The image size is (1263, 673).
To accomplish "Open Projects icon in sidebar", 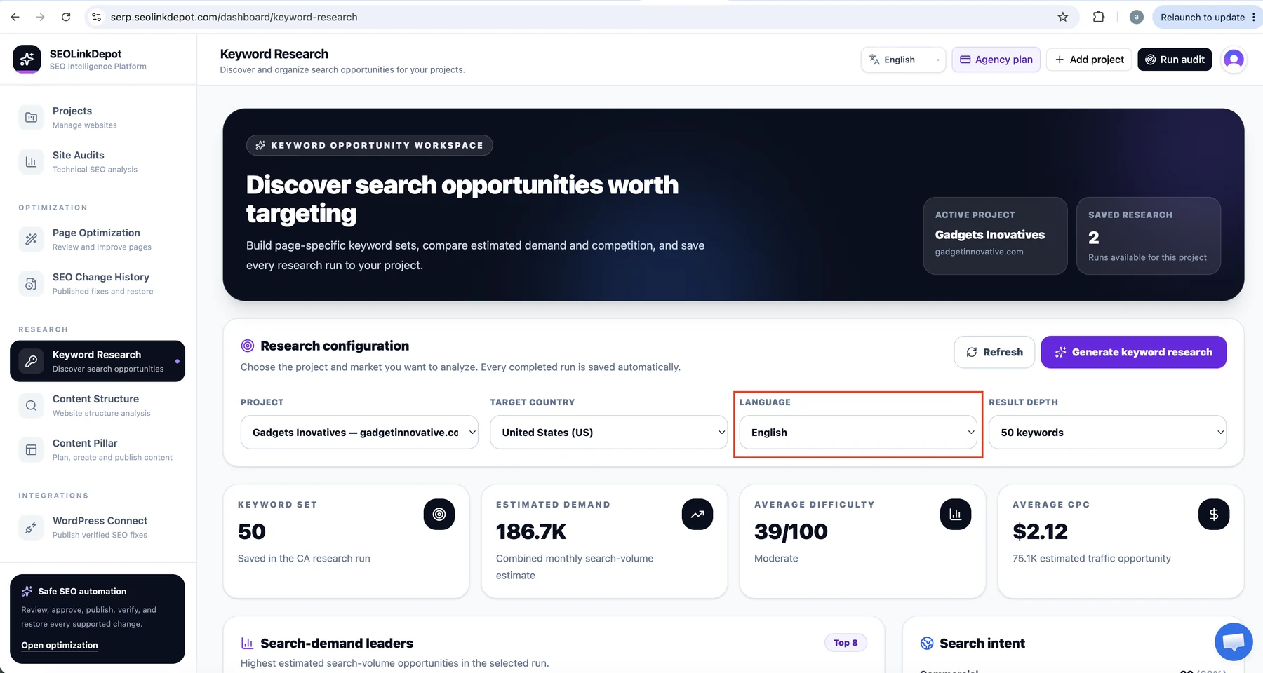I will 31,117.
